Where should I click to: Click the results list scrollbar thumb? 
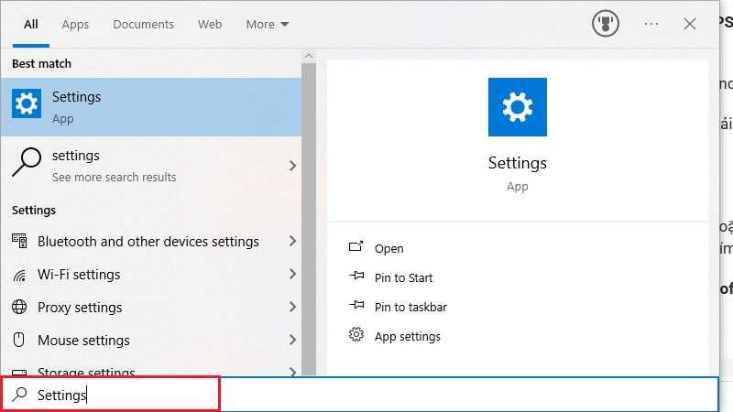(x=309, y=219)
